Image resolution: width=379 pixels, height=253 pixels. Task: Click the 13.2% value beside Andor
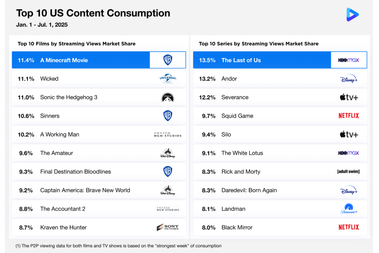[207, 79]
